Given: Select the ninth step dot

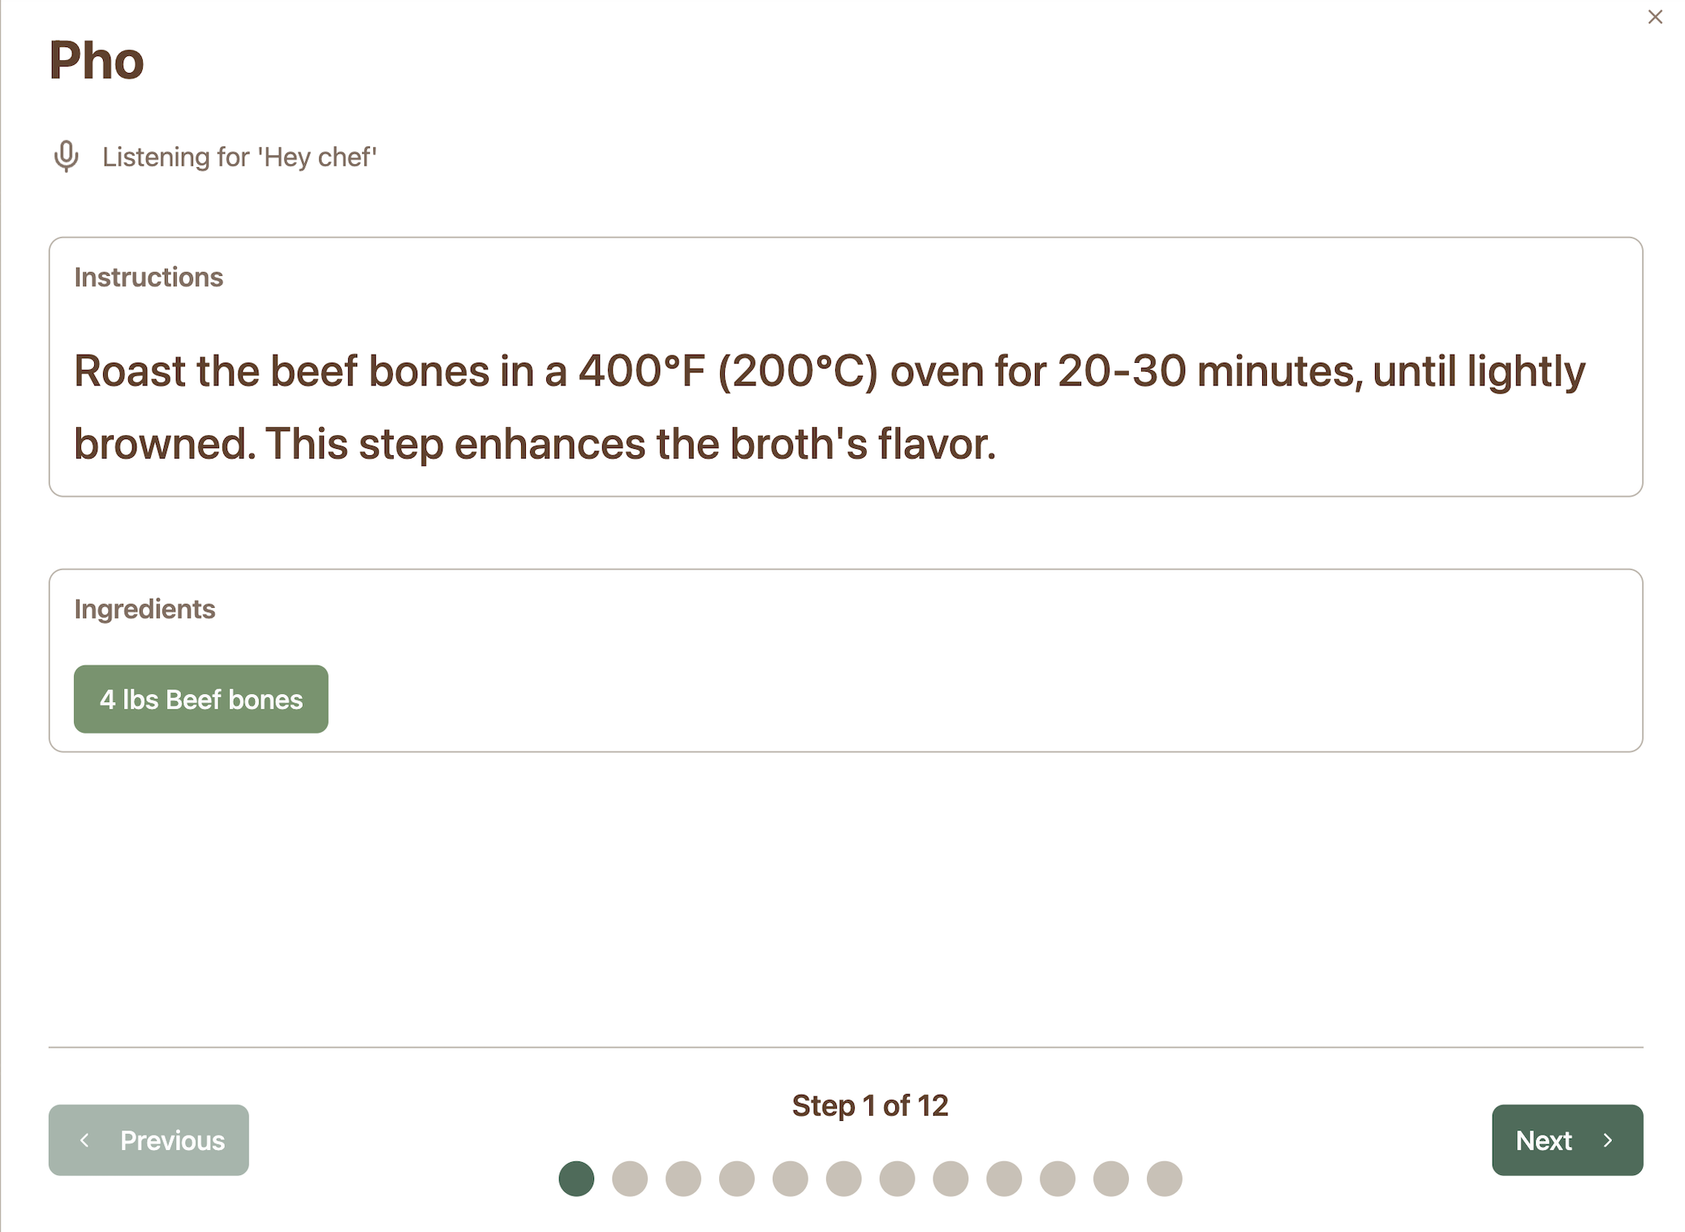Looking at the screenshot, I should coord(1004,1178).
